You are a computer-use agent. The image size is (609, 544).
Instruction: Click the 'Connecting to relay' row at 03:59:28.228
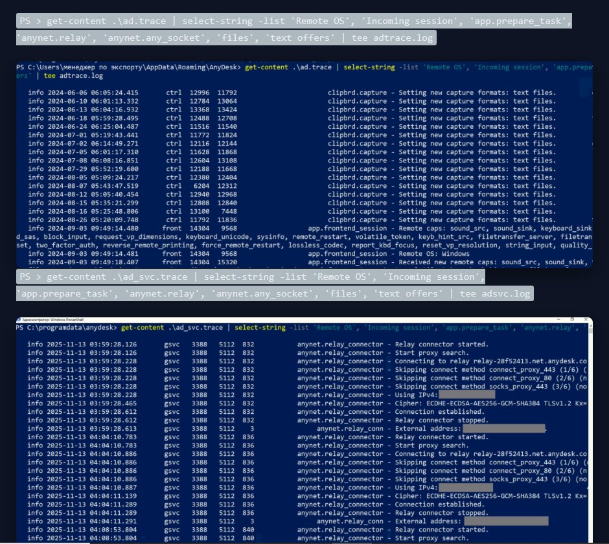pos(307,361)
